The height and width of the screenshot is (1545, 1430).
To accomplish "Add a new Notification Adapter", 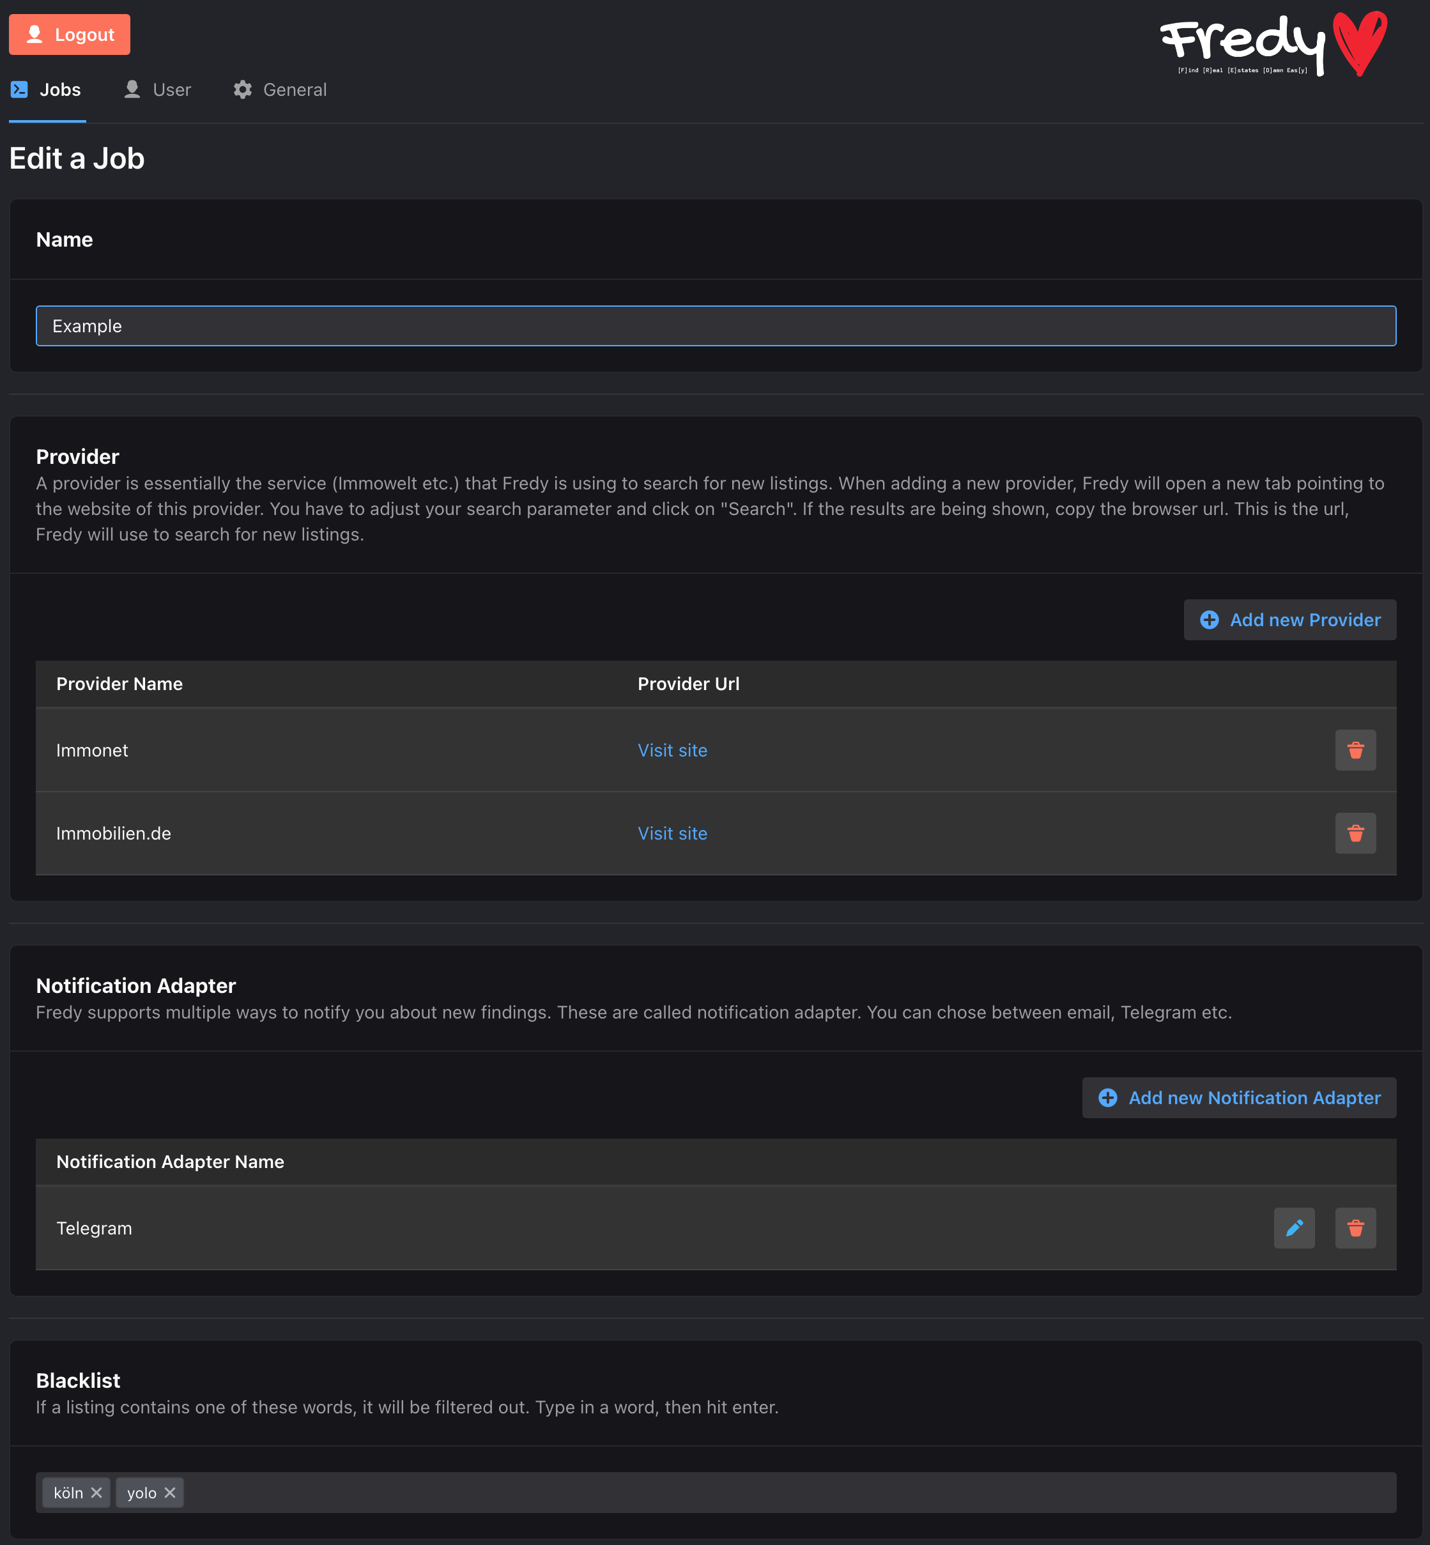I will click(1238, 1097).
